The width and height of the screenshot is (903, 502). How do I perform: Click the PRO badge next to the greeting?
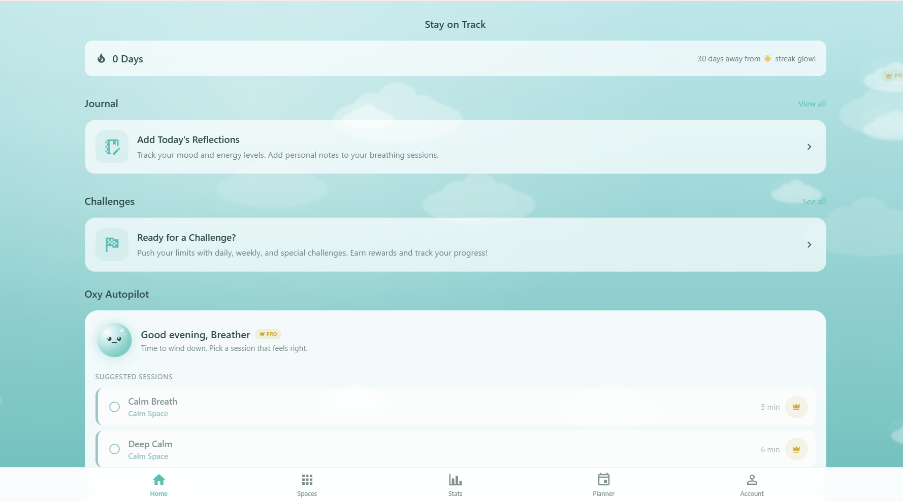(268, 334)
